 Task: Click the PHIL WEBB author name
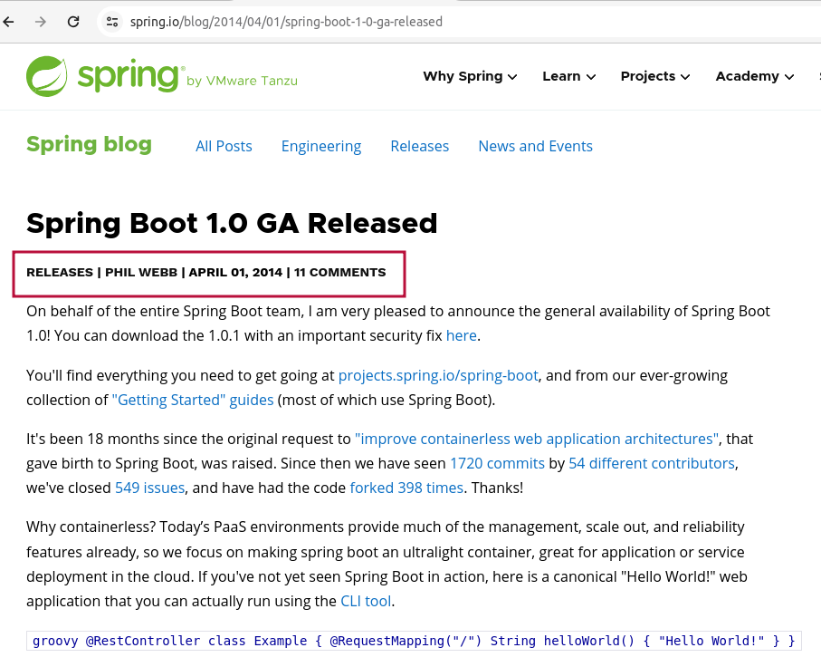141,272
